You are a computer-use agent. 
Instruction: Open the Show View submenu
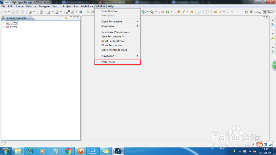(117, 26)
